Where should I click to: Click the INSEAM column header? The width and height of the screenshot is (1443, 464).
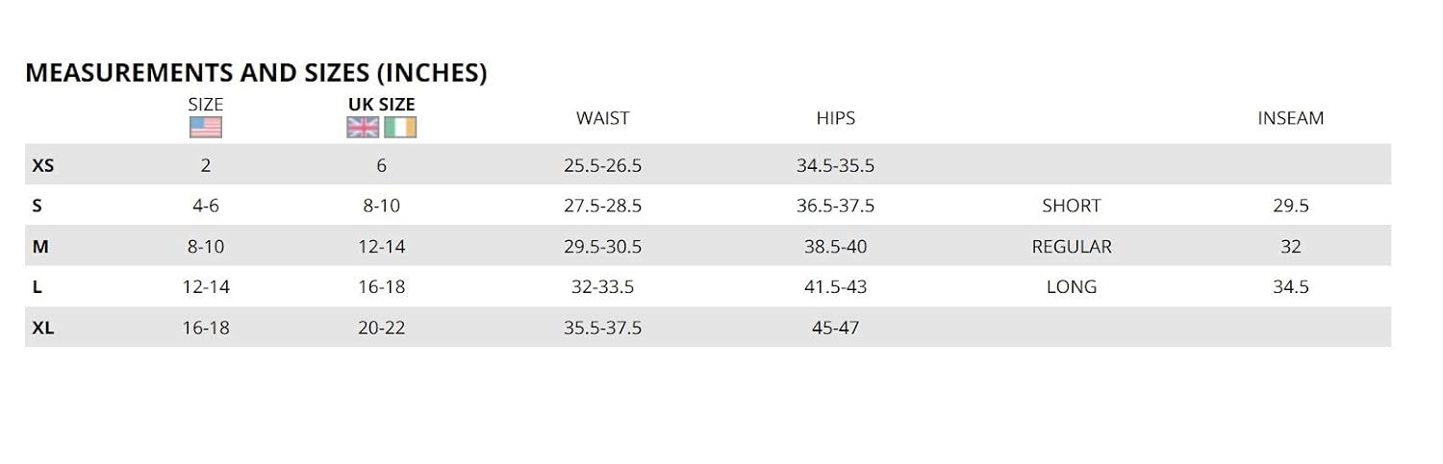pos(1290,118)
